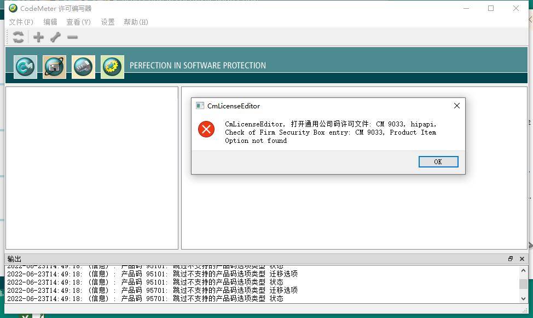533x318 pixels.
Task: Undock the 输出 output panel
Action: pos(510,259)
